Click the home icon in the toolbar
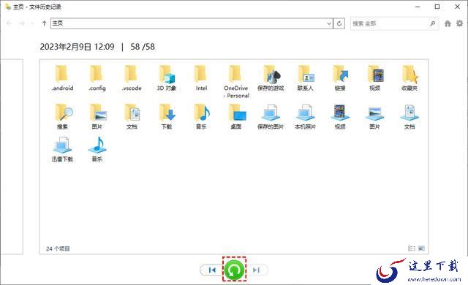This screenshot has height=285, width=468. pyautogui.click(x=448, y=23)
